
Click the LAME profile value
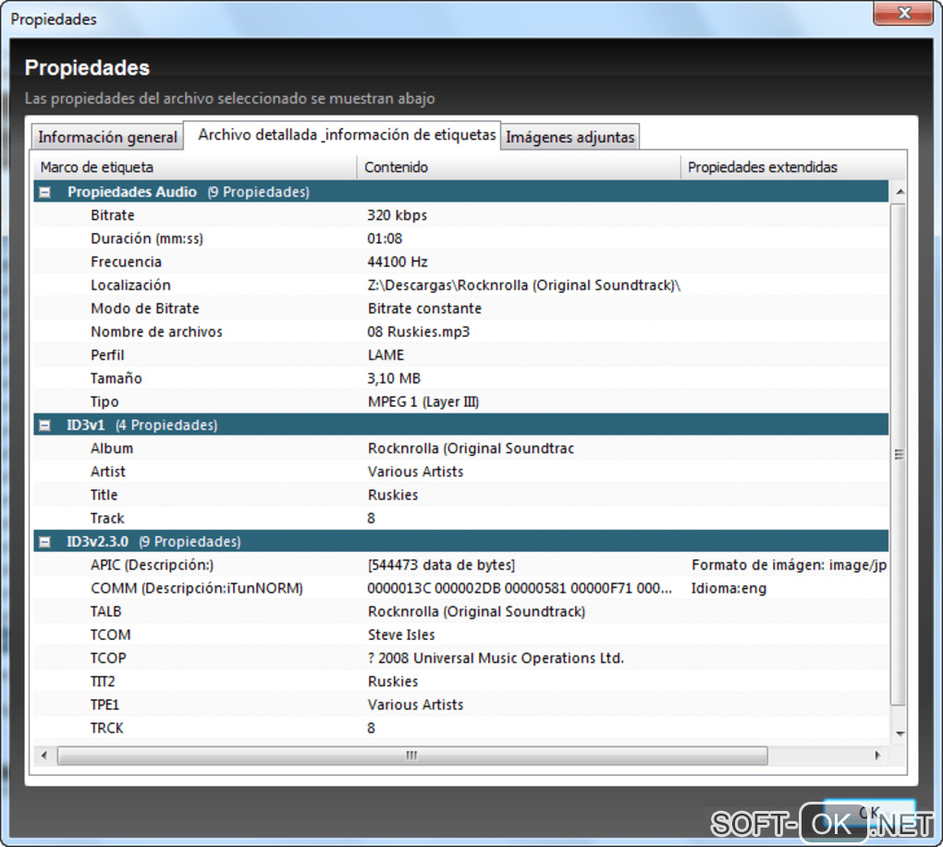[386, 355]
